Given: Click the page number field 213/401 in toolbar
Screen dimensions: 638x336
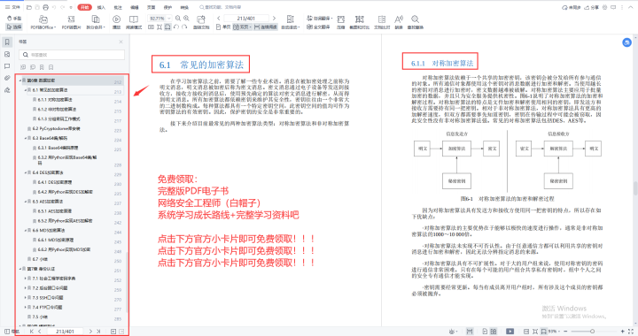Looking at the screenshot, I should [x=246, y=19].
